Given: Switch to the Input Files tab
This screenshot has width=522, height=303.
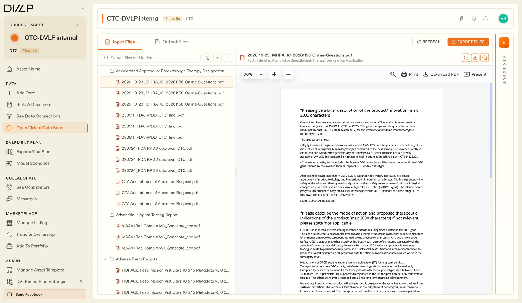Looking at the screenshot, I should point(120,42).
